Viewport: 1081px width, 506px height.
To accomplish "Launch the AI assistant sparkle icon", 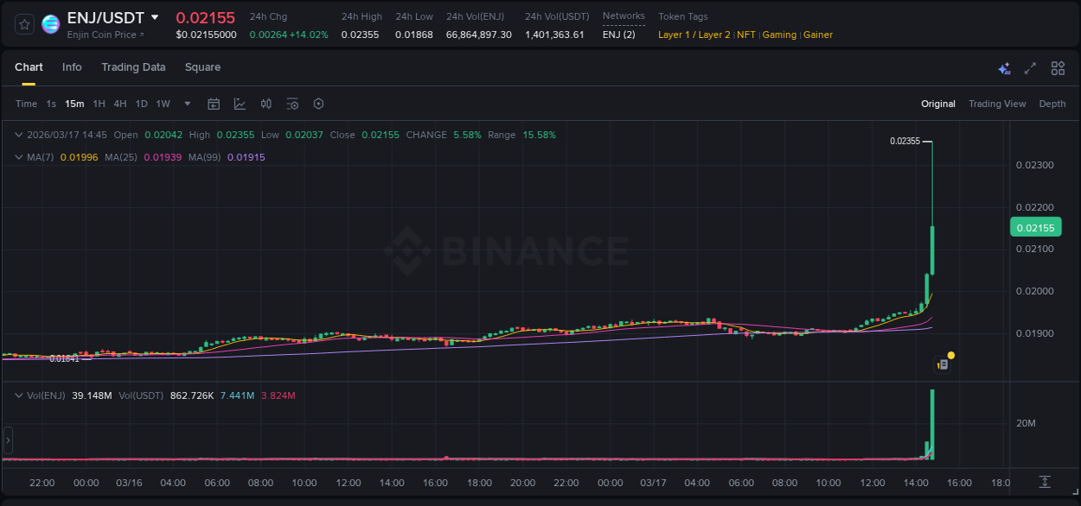I will coord(1004,67).
